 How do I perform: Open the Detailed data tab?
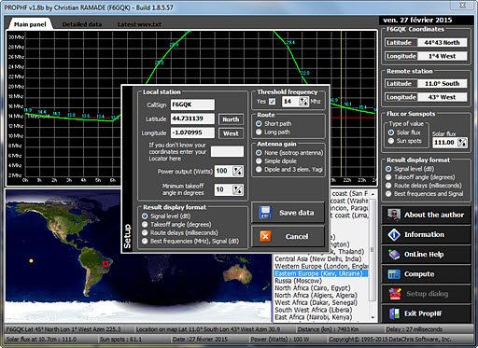(x=82, y=24)
